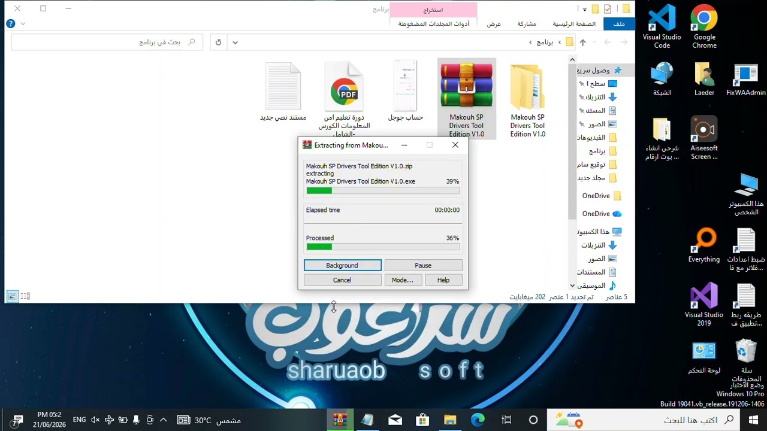Click the weather widget showing 30°C

(209, 420)
